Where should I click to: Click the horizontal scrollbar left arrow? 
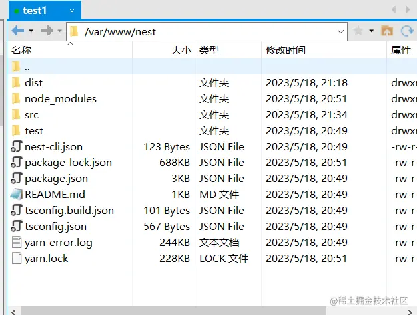14,312
